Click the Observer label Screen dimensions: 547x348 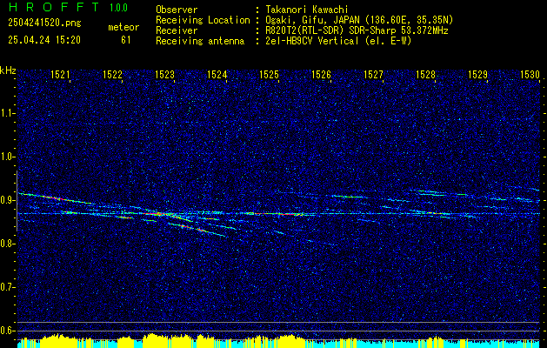point(177,10)
